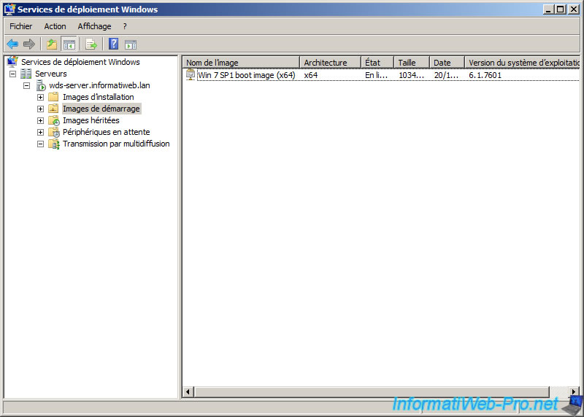Click the horizontal scrollbar right arrow
This screenshot has height=417, width=584.
[574, 391]
